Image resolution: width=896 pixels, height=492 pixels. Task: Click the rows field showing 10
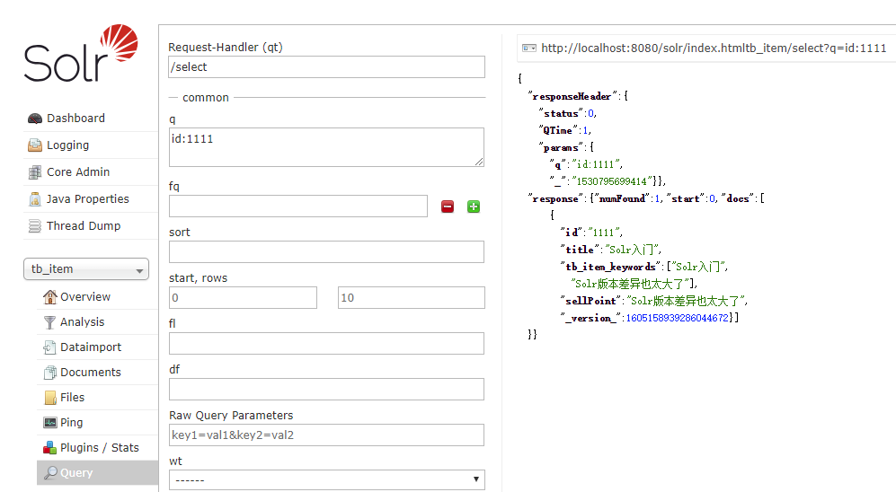tap(412, 297)
